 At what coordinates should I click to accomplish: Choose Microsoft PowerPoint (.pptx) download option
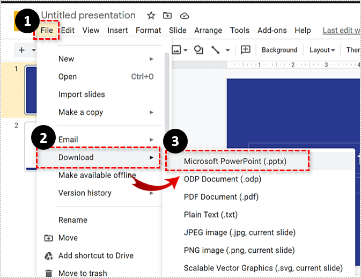point(235,161)
